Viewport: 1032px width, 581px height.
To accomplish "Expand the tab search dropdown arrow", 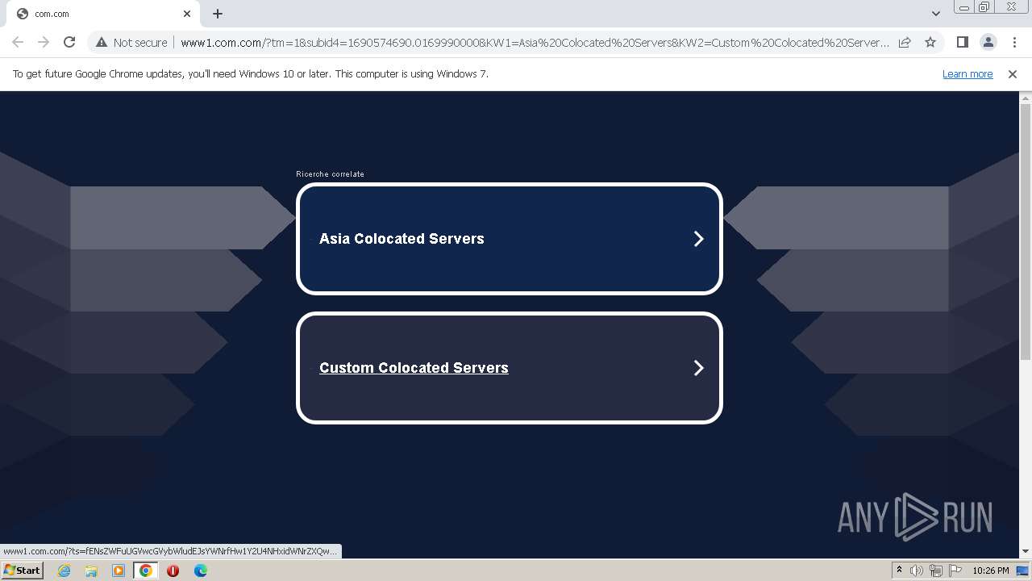I will point(935,14).
